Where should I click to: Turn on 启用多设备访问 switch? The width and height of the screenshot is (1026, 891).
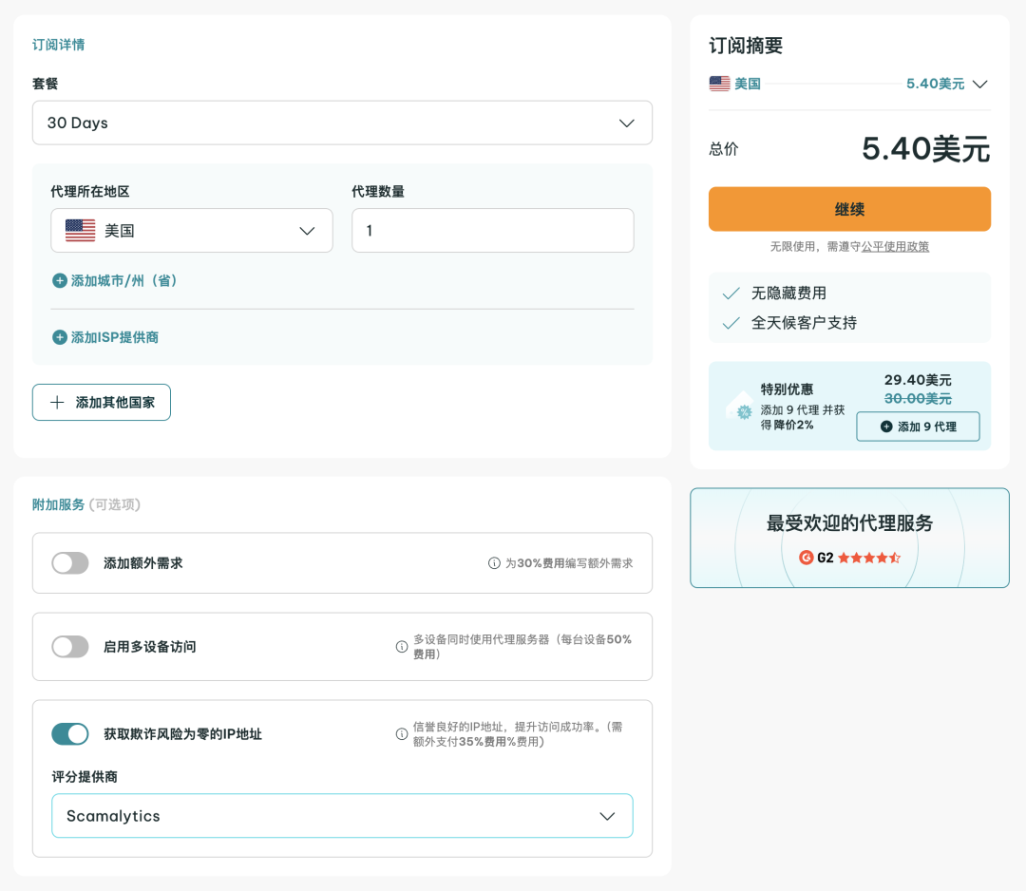(70, 647)
